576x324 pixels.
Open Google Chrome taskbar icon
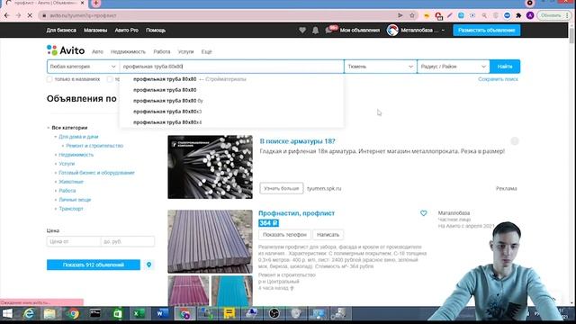click(x=73, y=314)
